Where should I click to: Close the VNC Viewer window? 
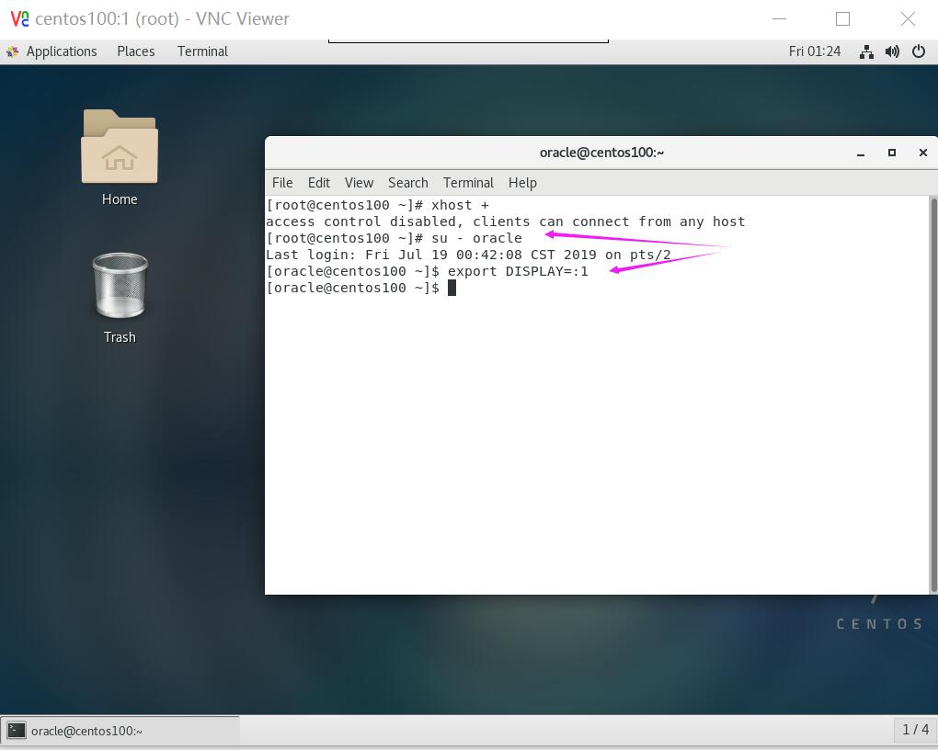click(x=908, y=19)
